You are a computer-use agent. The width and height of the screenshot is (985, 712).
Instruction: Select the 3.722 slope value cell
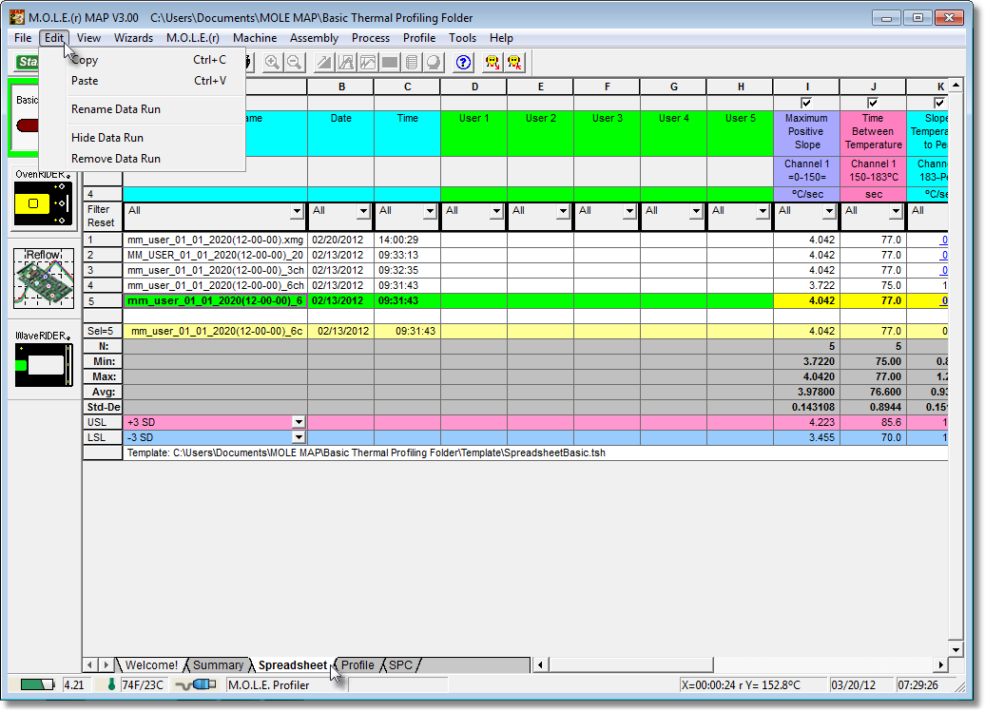tap(806, 286)
